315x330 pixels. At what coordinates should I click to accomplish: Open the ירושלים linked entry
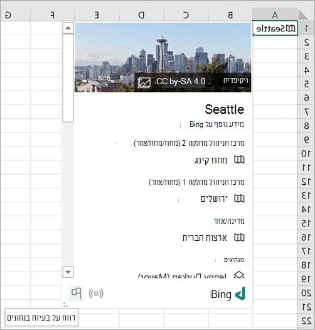pos(214,199)
